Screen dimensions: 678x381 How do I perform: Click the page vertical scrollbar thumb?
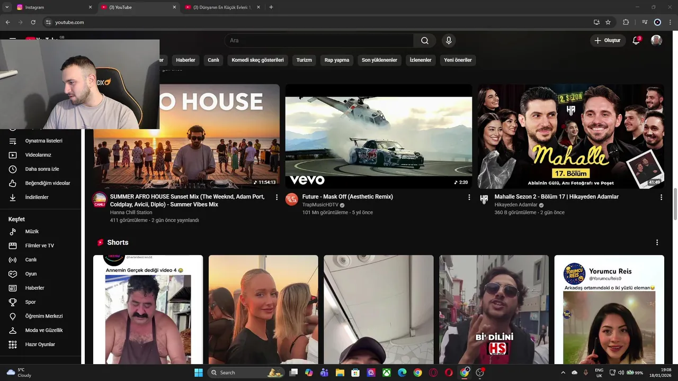(x=675, y=204)
